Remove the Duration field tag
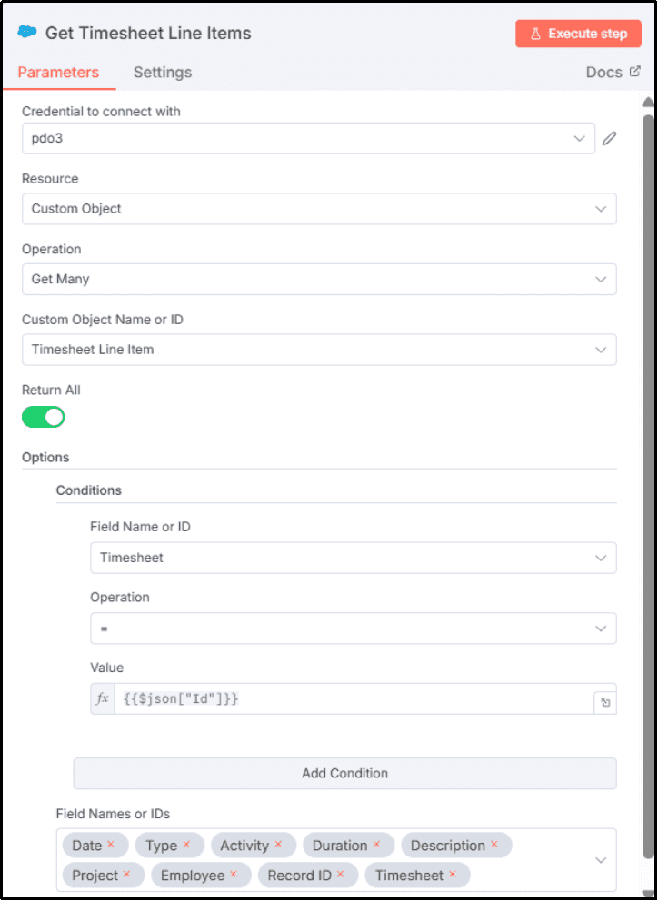Viewport: 658px width, 901px height. tap(376, 845)
